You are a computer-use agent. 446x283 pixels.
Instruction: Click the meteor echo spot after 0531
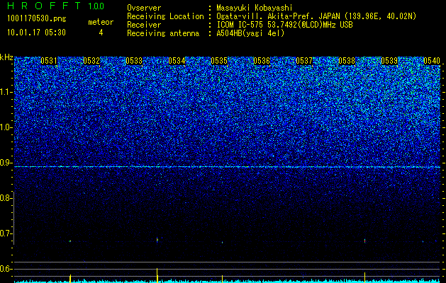(70, 241)
